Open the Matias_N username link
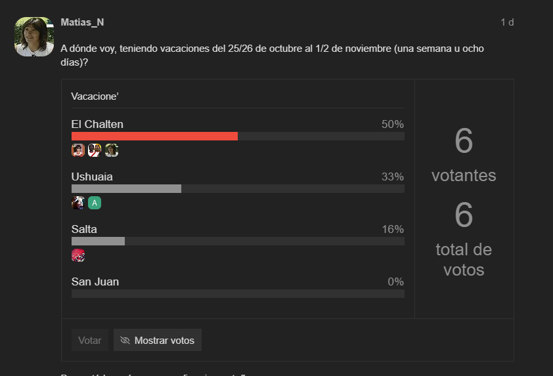This screenshot has width=553, height=376. click(82, 22)
